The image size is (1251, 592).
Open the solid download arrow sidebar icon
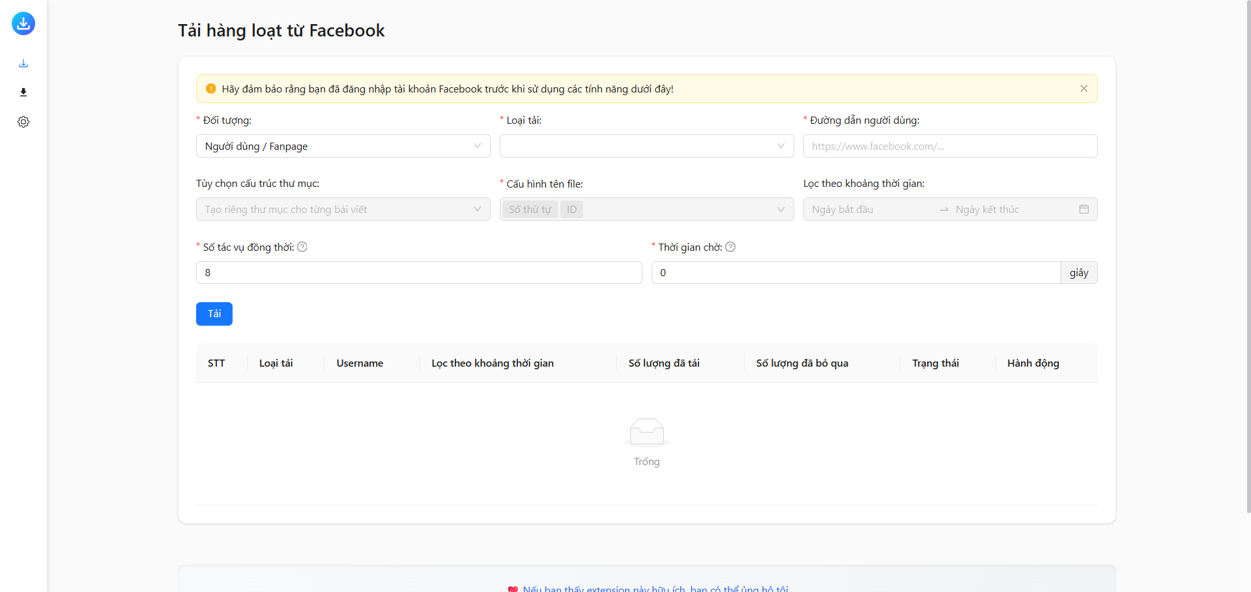coord(23,92)
